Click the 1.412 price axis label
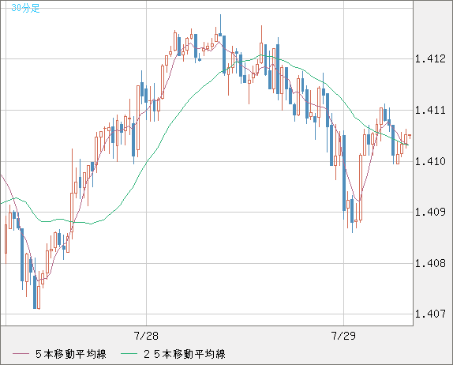This screenshot has width=453, height=365. [430, 59]
